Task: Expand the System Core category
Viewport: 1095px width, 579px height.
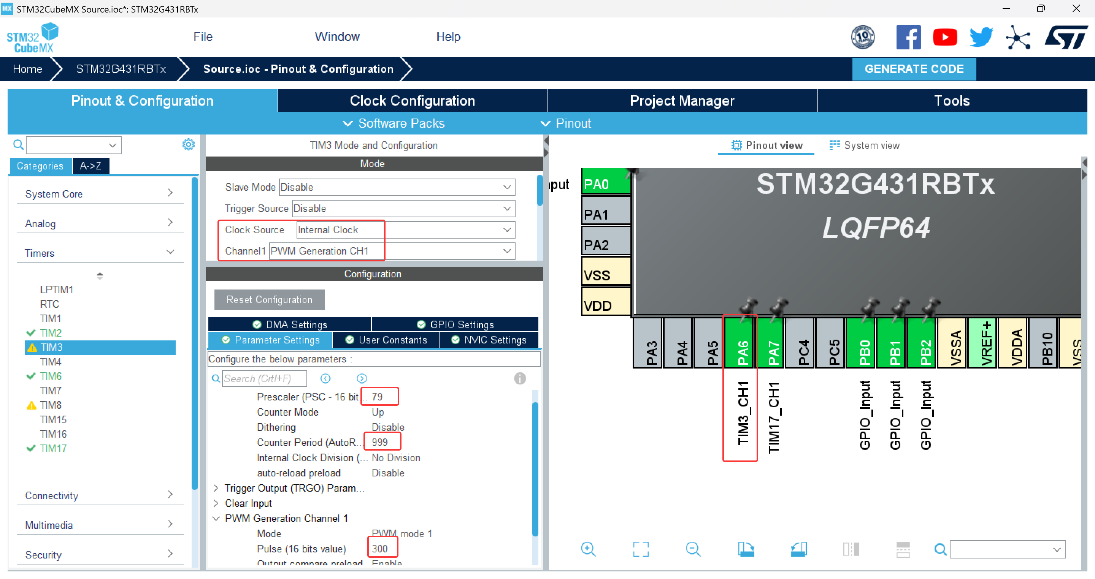Action: pyautogui.click(x=100, y=194)
